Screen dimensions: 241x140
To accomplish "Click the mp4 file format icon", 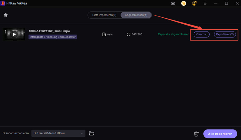I will 104,34.
